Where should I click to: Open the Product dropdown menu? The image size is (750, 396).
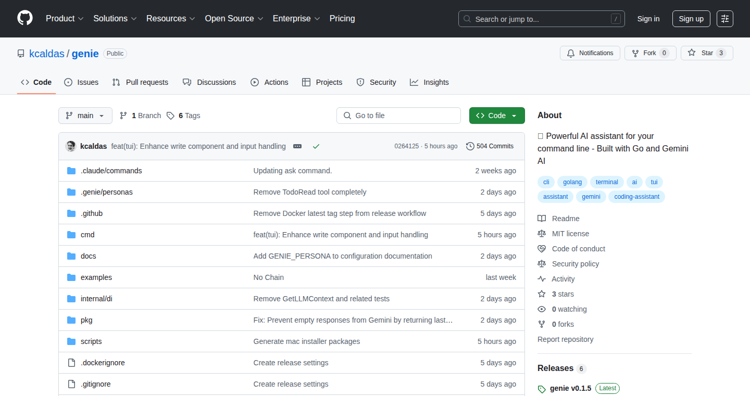click(x=65, y=19)
